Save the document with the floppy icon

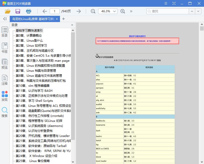click(x=18, y=11)
